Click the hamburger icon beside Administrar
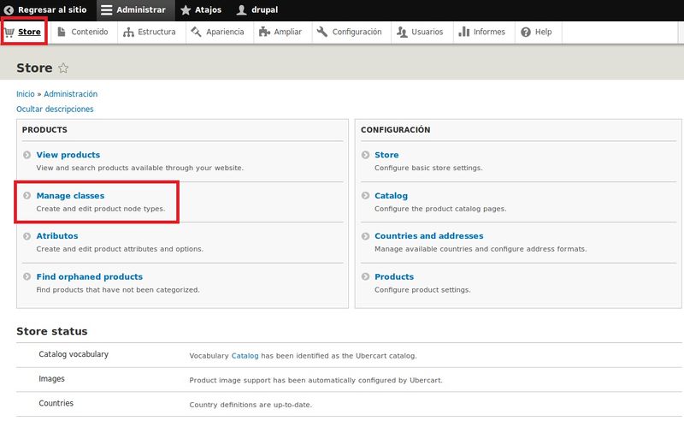Image resolution: width=684 pixels, height=421 pixels. click(106, 9)
